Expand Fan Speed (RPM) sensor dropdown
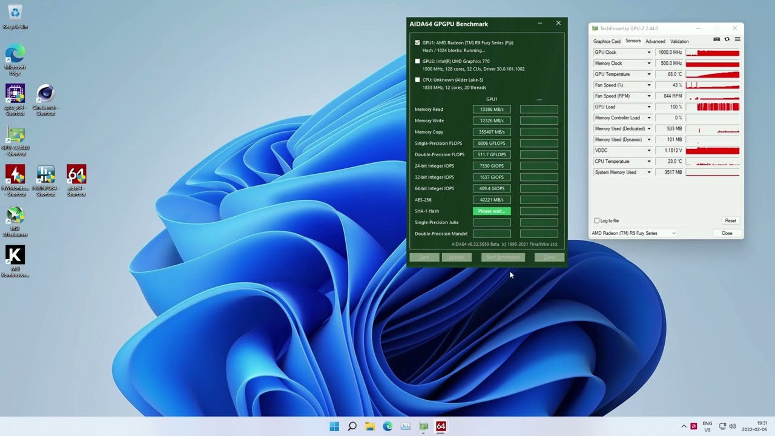The width and height of the screenshot is (775, 436). (x=649, y=96)
